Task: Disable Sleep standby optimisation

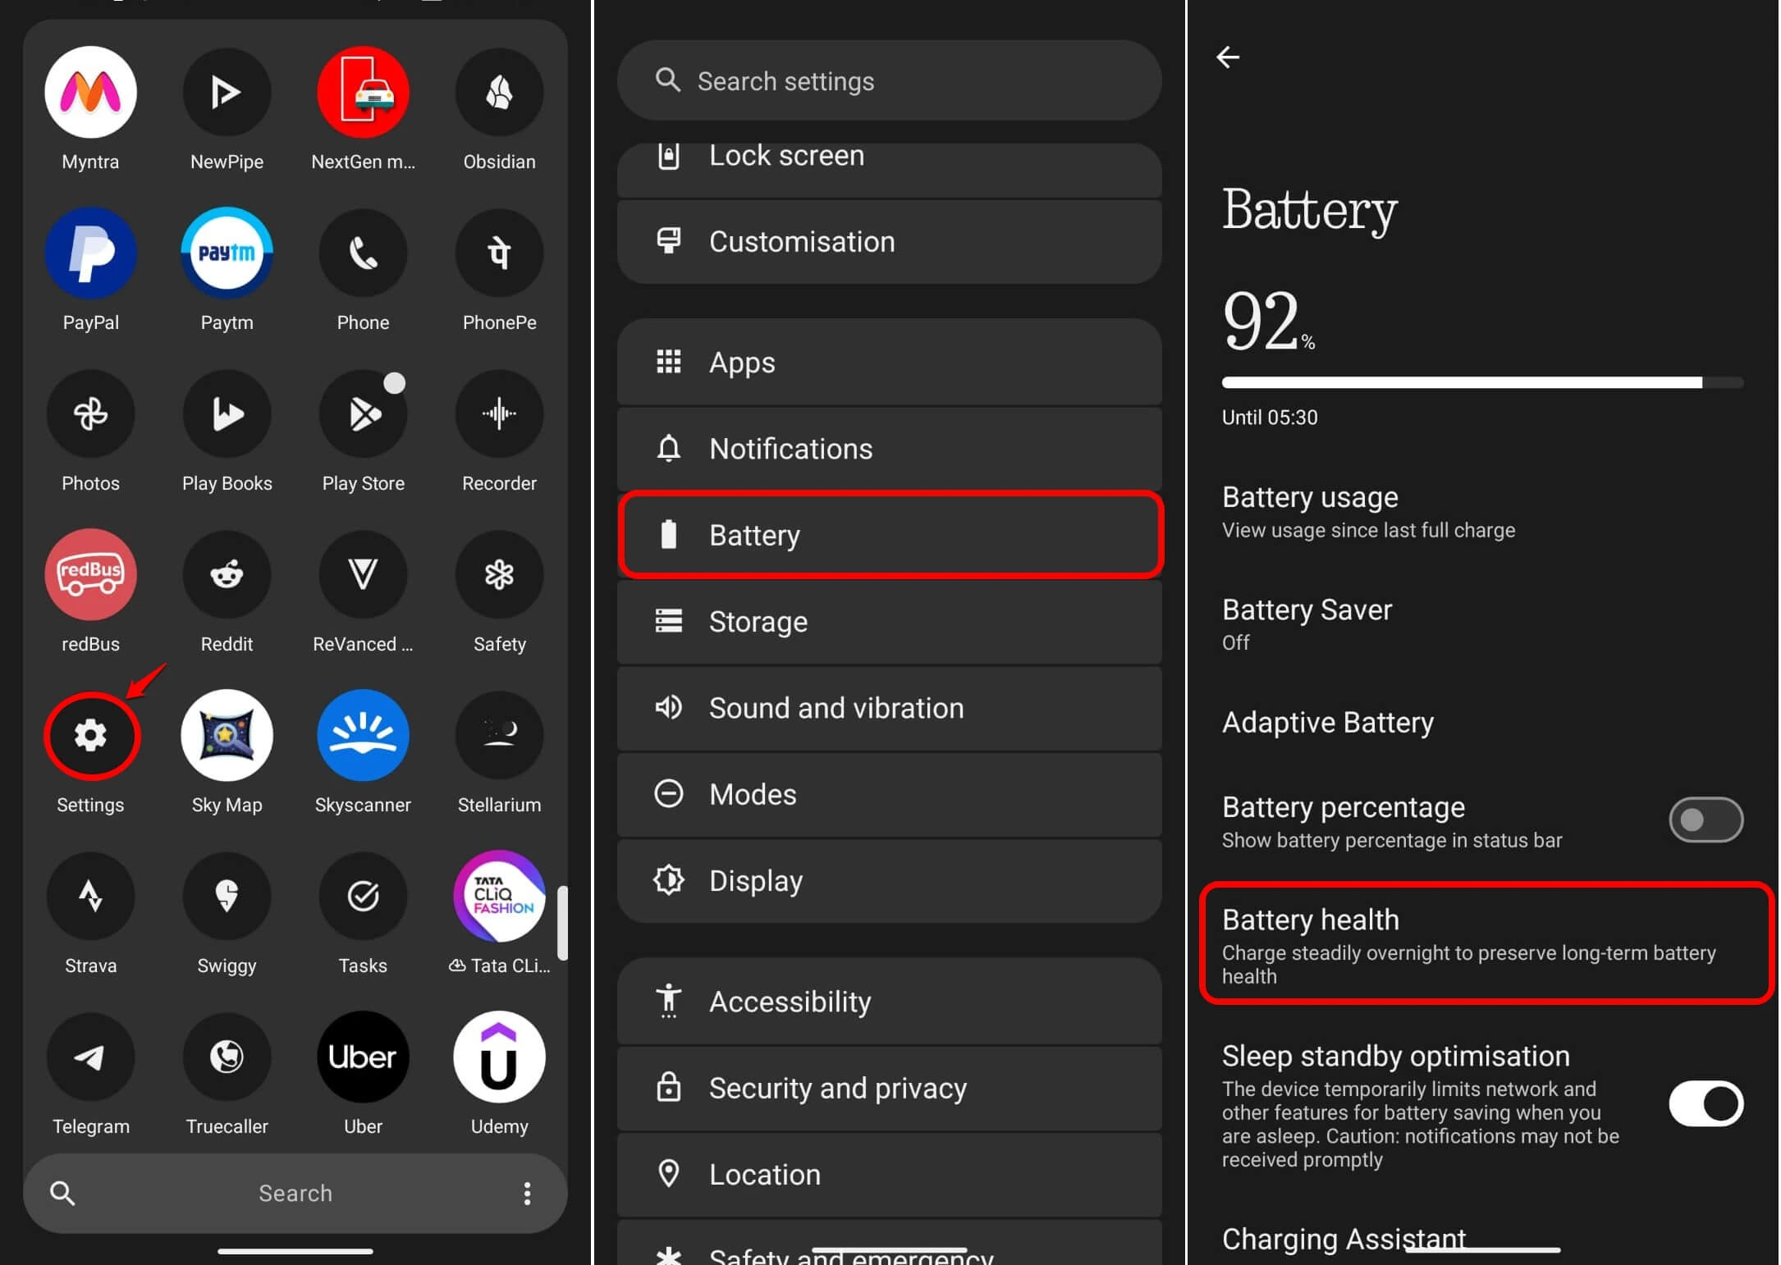Action: [x=1705, y=1103]
